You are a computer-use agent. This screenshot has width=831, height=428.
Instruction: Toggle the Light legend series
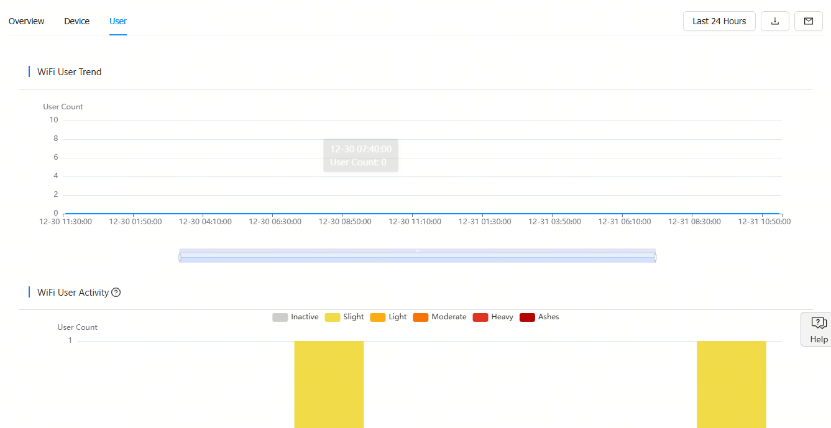point(388,317)
